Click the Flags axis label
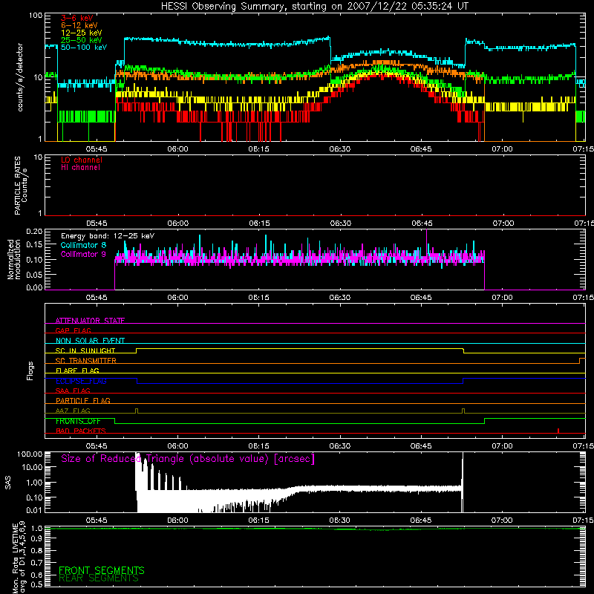The width and height of the screenshot is (594, 594). pos(30,371)
